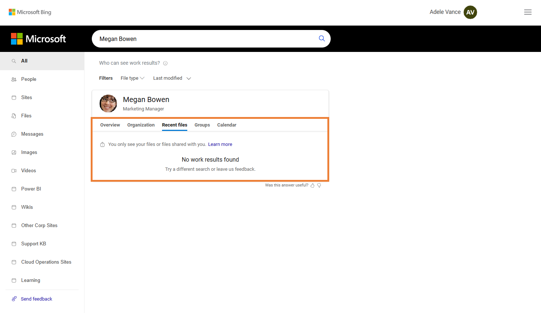Click the search magnifier icon in search box

click(x=322, y=38)
